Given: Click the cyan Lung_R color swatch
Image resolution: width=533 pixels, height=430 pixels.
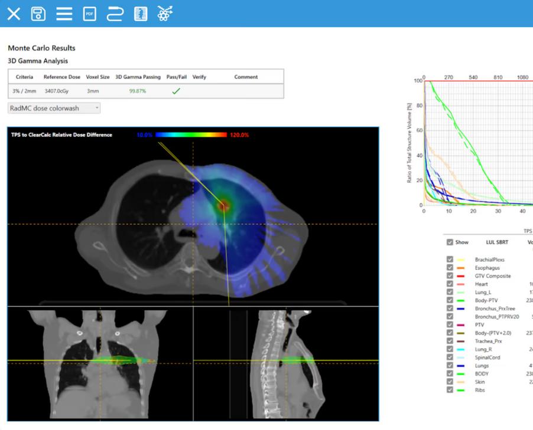Looking at the screenshot, I should [460, 350].
